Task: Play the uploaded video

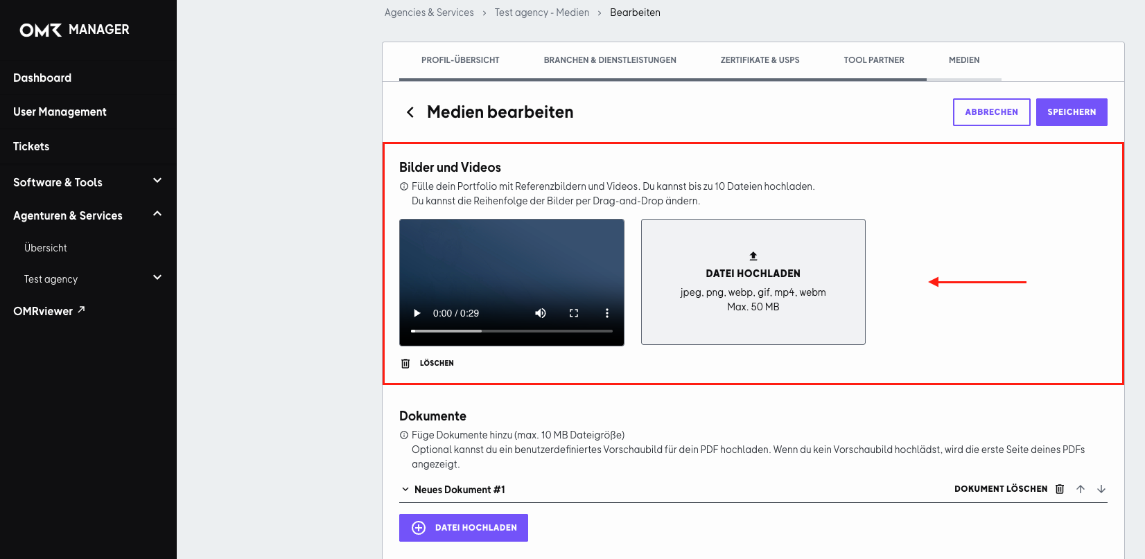Action: 417,313
